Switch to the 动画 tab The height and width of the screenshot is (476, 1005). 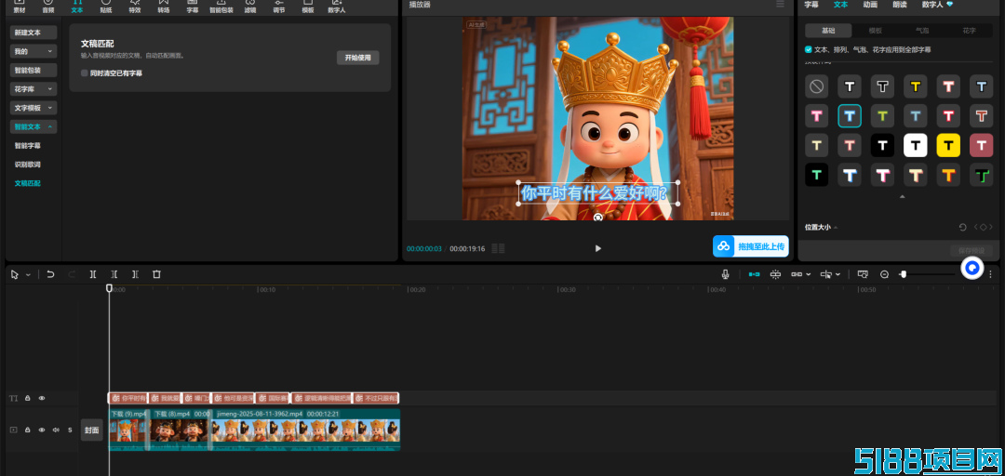(x=870, y=5)
